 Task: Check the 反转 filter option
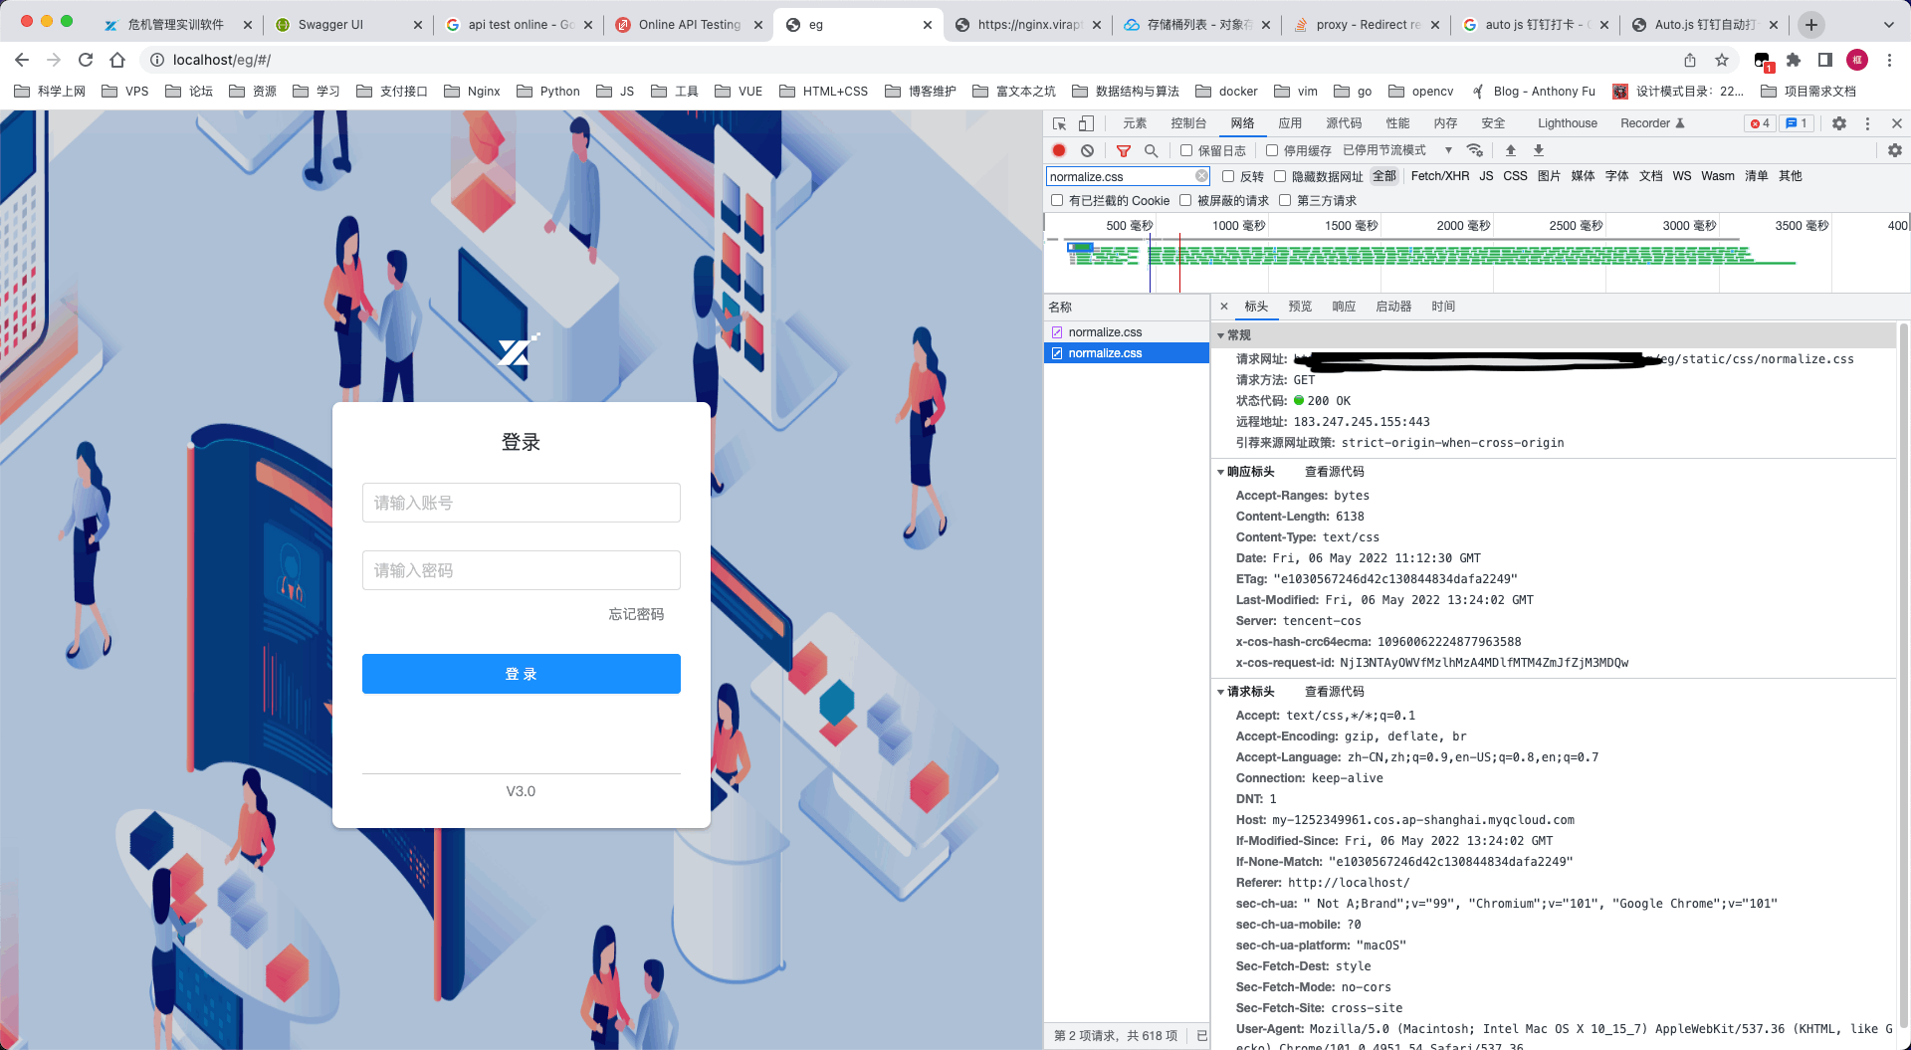click(1228, 176)
